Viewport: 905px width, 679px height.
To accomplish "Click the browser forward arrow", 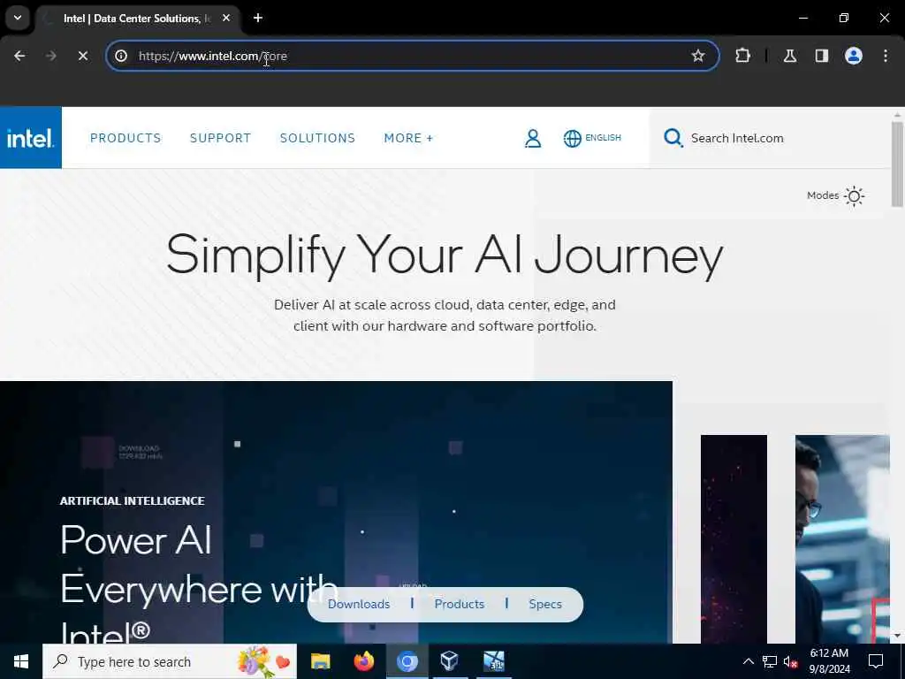I will coord(50,56).
